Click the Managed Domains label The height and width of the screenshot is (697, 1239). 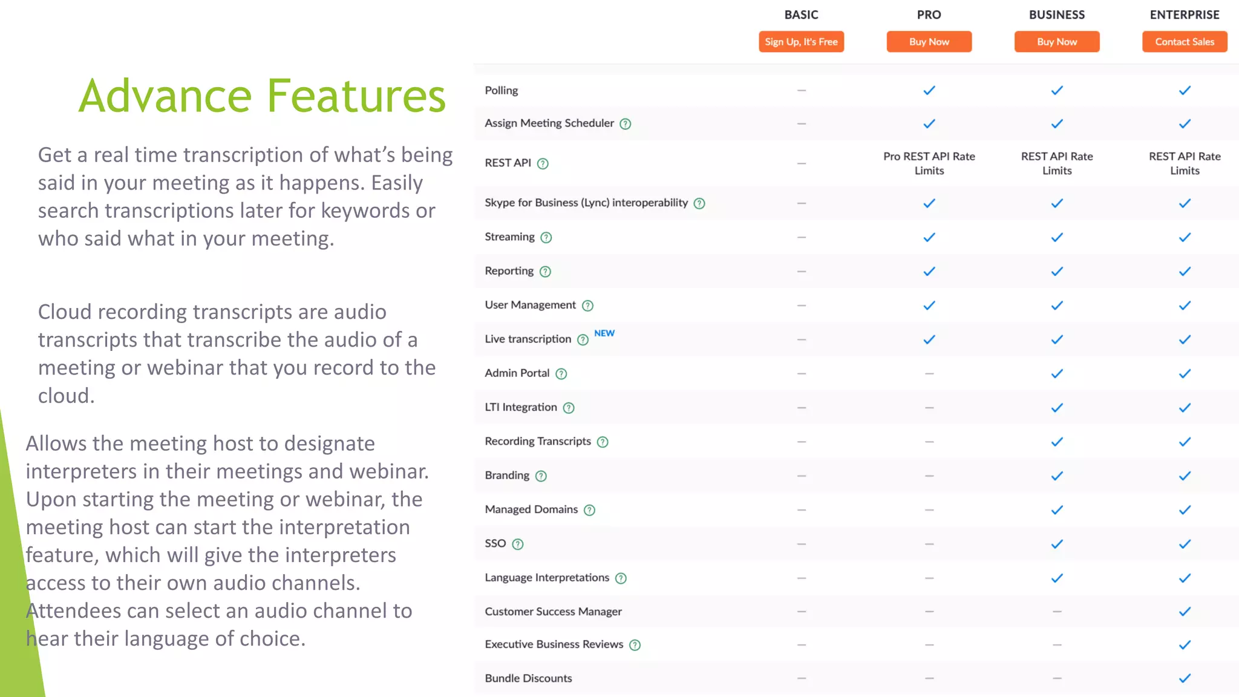click(x=531, y=509)
